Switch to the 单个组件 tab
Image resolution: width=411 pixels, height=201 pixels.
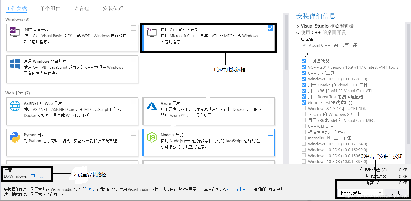pos(50,8)
